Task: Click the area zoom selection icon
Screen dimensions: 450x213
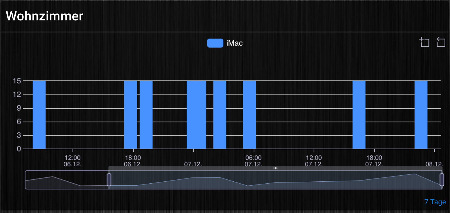Action: (424, 42)
